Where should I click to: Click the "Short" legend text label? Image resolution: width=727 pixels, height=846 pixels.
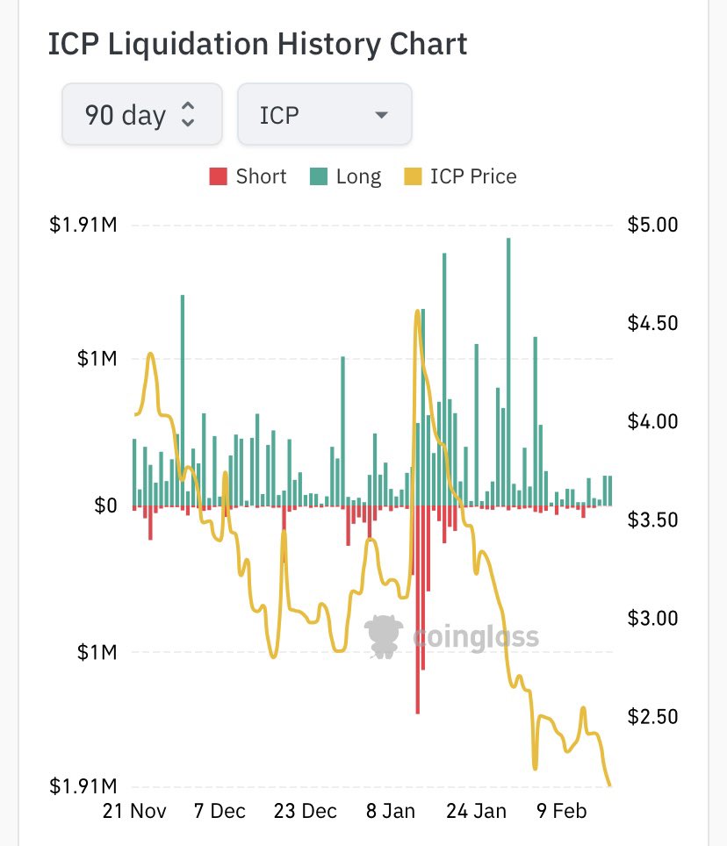click(x=261, y=176)
